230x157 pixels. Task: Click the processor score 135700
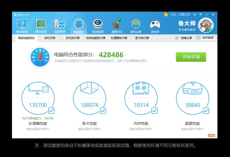click(x=38, y=105)
